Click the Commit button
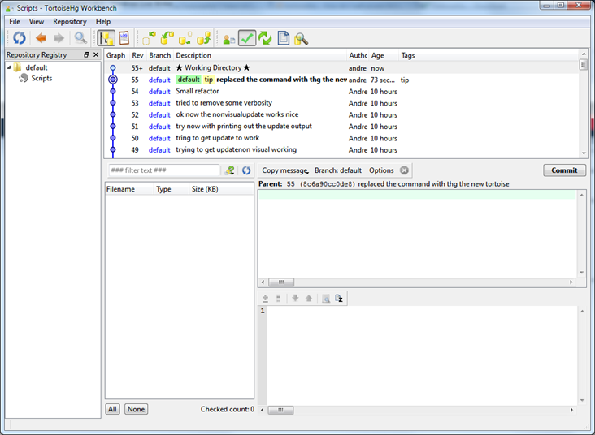Screen dimensions: 595x435 (564, 170)
